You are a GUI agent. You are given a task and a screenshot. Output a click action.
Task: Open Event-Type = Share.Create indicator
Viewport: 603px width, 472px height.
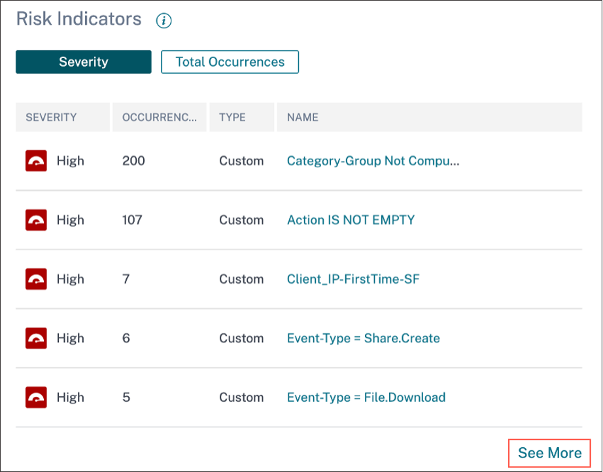(363, 338)
